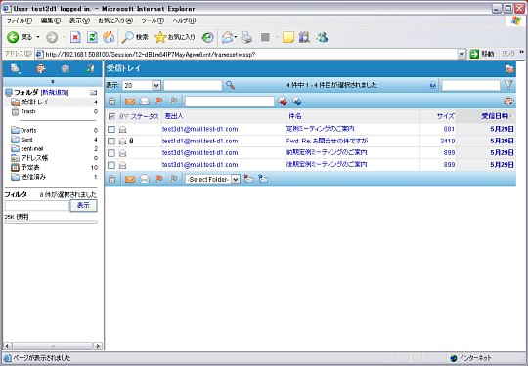Check the box for 定例ミーティングのご案内 message
The width and height of the screenshot is (528, 366).
[111, 129]
